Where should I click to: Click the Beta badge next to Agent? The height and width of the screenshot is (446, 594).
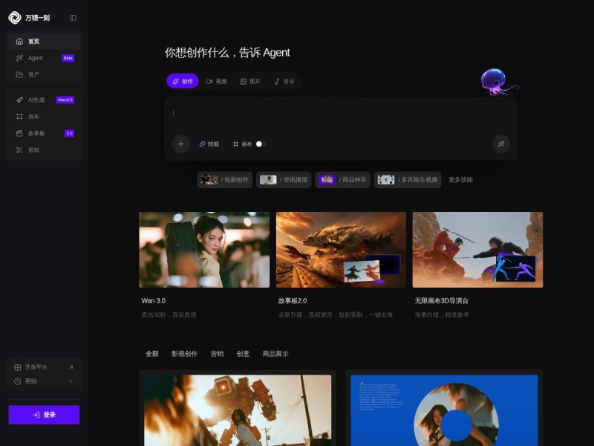(x=68, y=58)
